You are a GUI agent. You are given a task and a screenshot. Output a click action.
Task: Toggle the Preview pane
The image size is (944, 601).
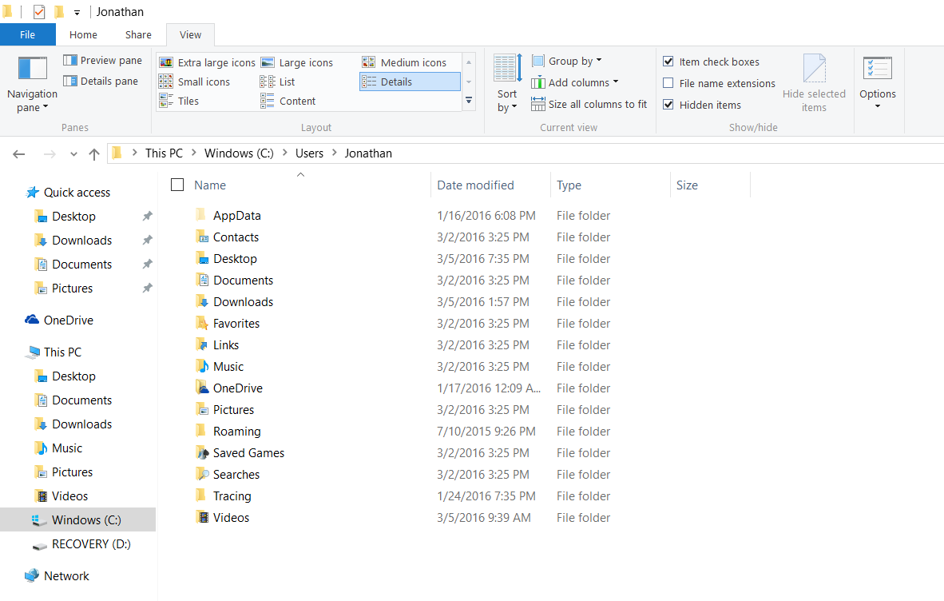coord(102,60)
